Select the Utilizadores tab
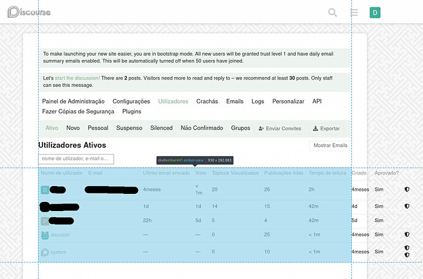423x279 pixels. (x=173, y=101)
